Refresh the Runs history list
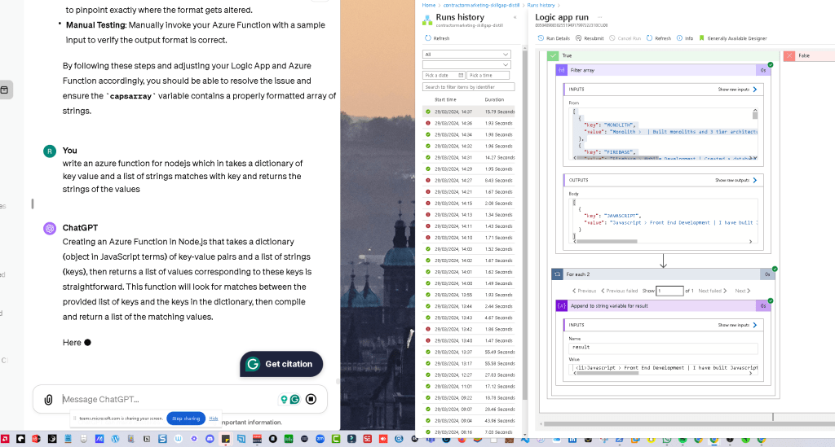This screenshot has height=447, width=835. 437,38
